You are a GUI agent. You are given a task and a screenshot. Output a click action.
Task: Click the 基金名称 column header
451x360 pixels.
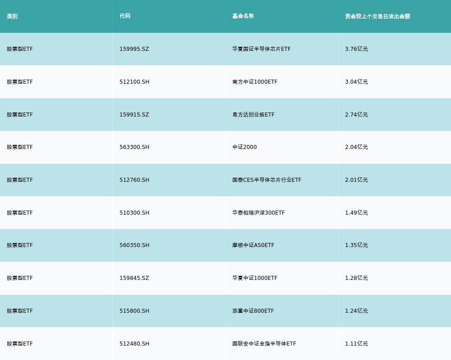pos(243,16)
